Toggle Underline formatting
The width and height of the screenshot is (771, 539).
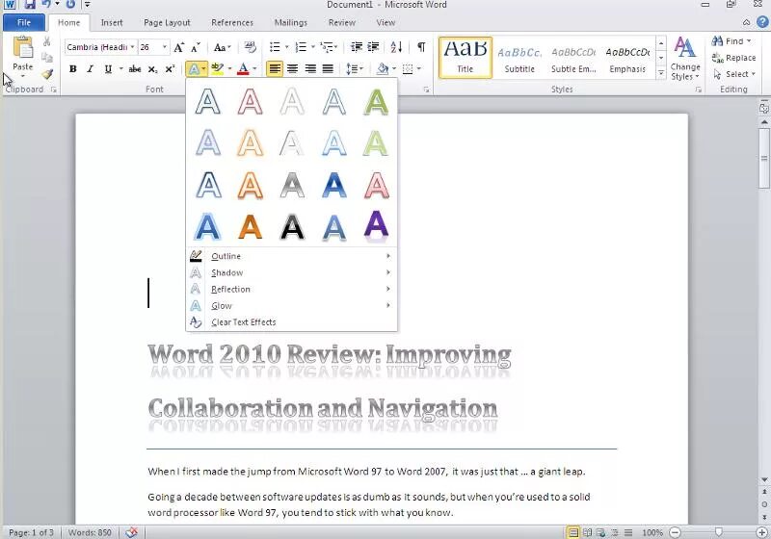pyautogui.click(x=108, y=69)
